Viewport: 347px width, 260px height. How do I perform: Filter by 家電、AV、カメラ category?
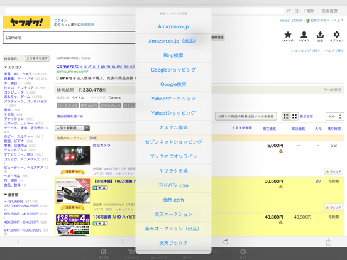[x=18, y=74]
